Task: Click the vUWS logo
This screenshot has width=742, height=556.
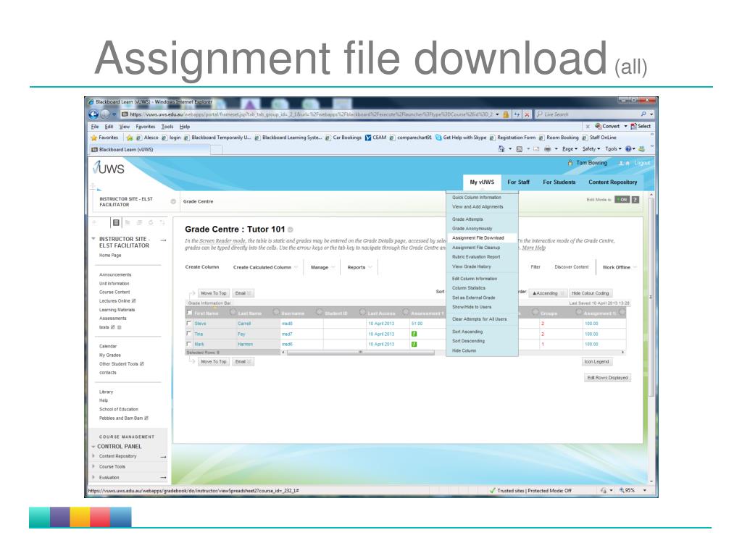Action: click(x=109, y=168)
